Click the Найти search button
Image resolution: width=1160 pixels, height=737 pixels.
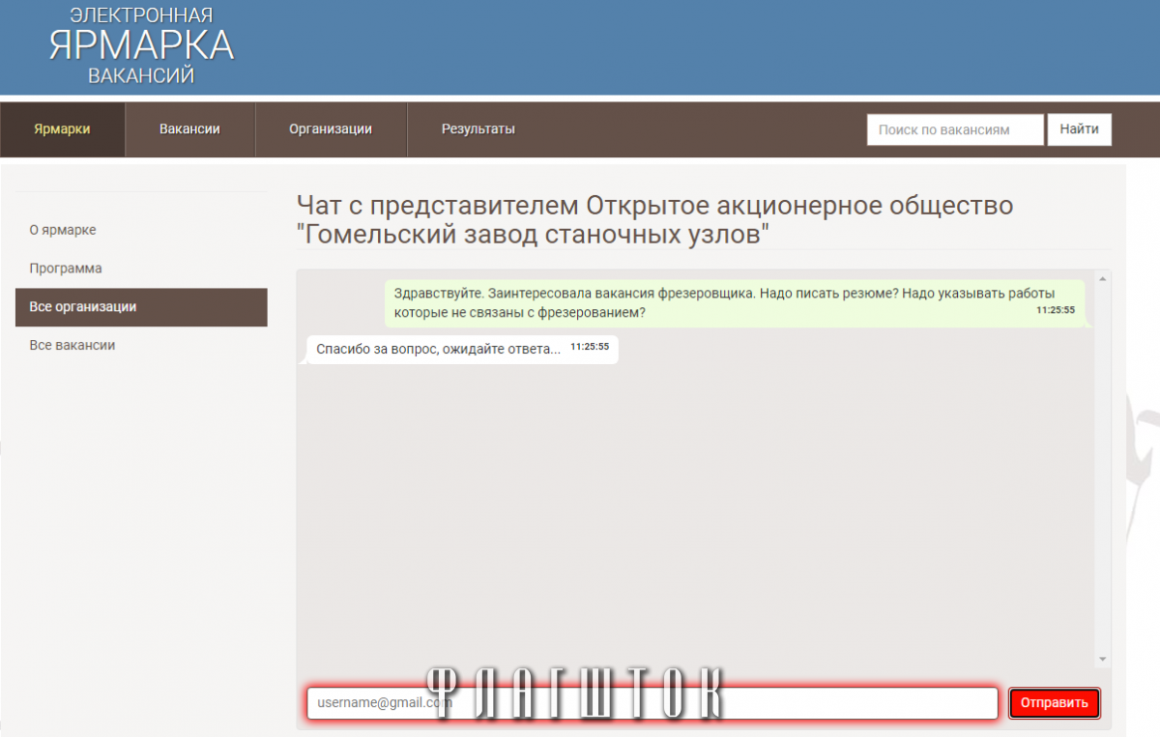click(x=1079, y=129)
